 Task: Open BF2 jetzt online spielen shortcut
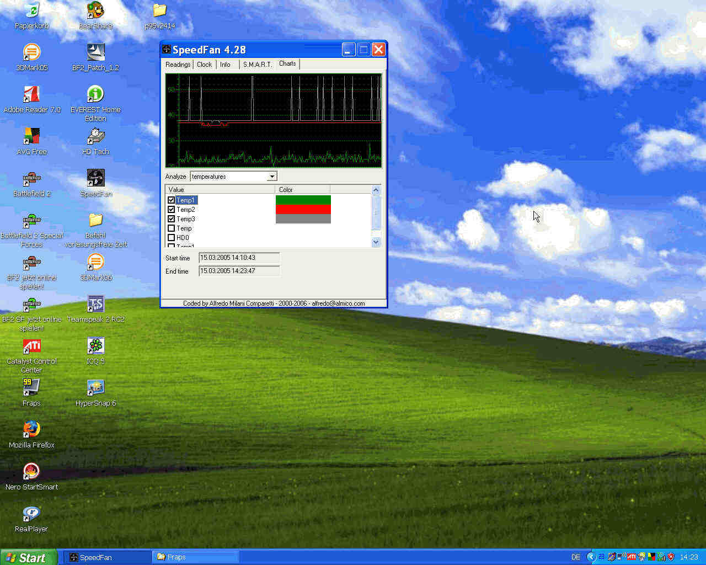click(31, 271)
